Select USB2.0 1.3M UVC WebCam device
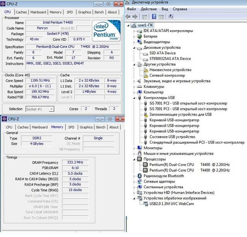The height and width of the screenshot is (237, 247). pos(171,203)
